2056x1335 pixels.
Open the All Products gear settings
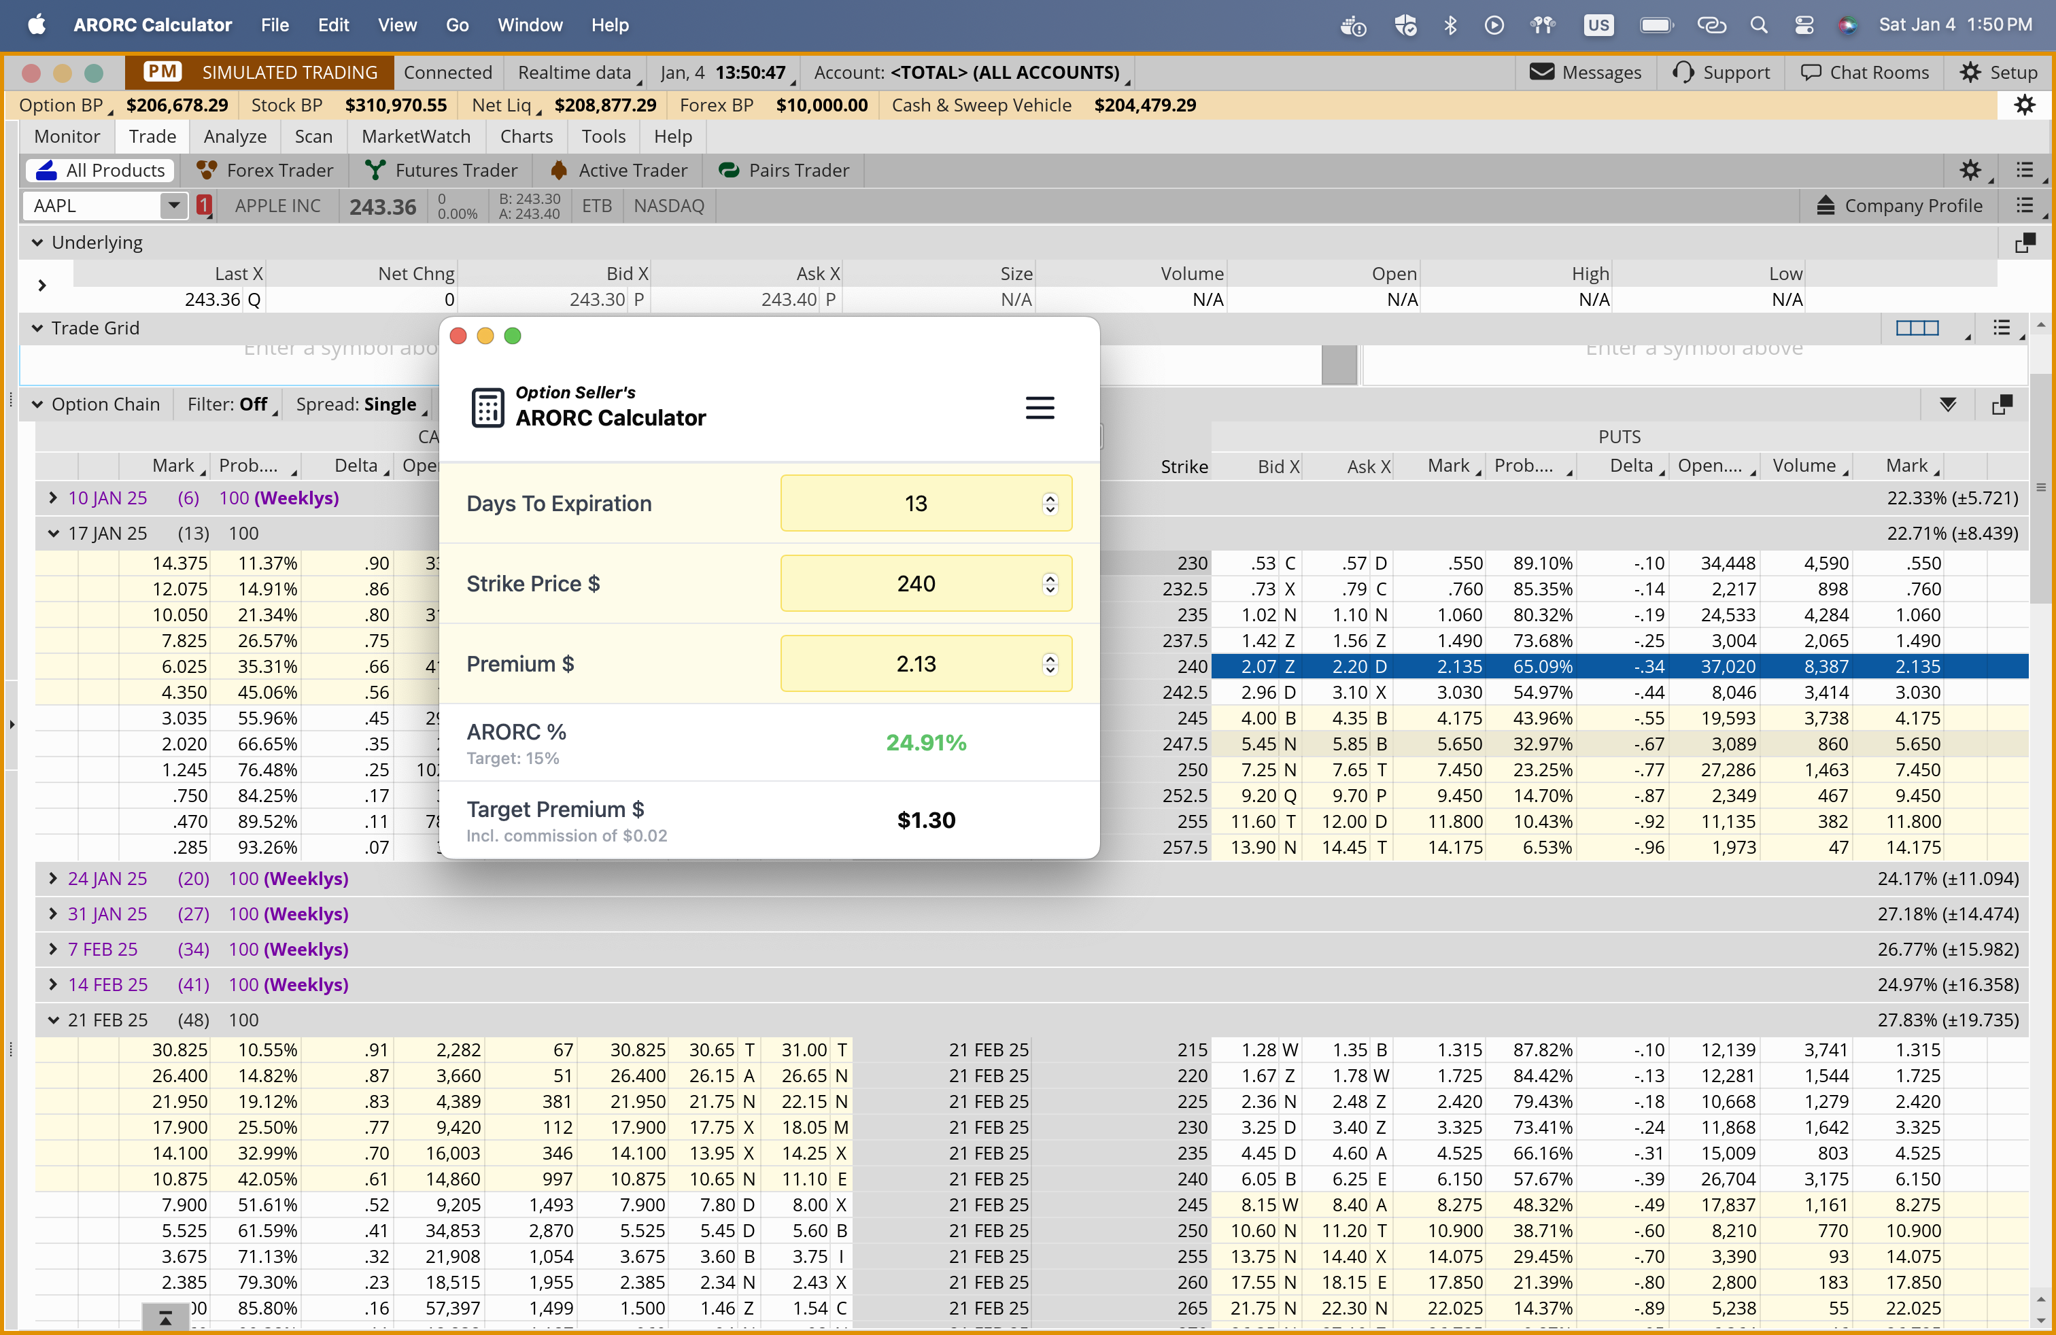tap(1970, 170)
